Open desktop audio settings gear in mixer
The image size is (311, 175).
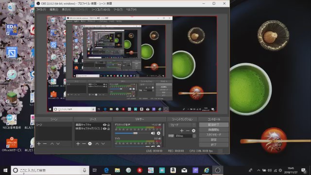(158, 133)
